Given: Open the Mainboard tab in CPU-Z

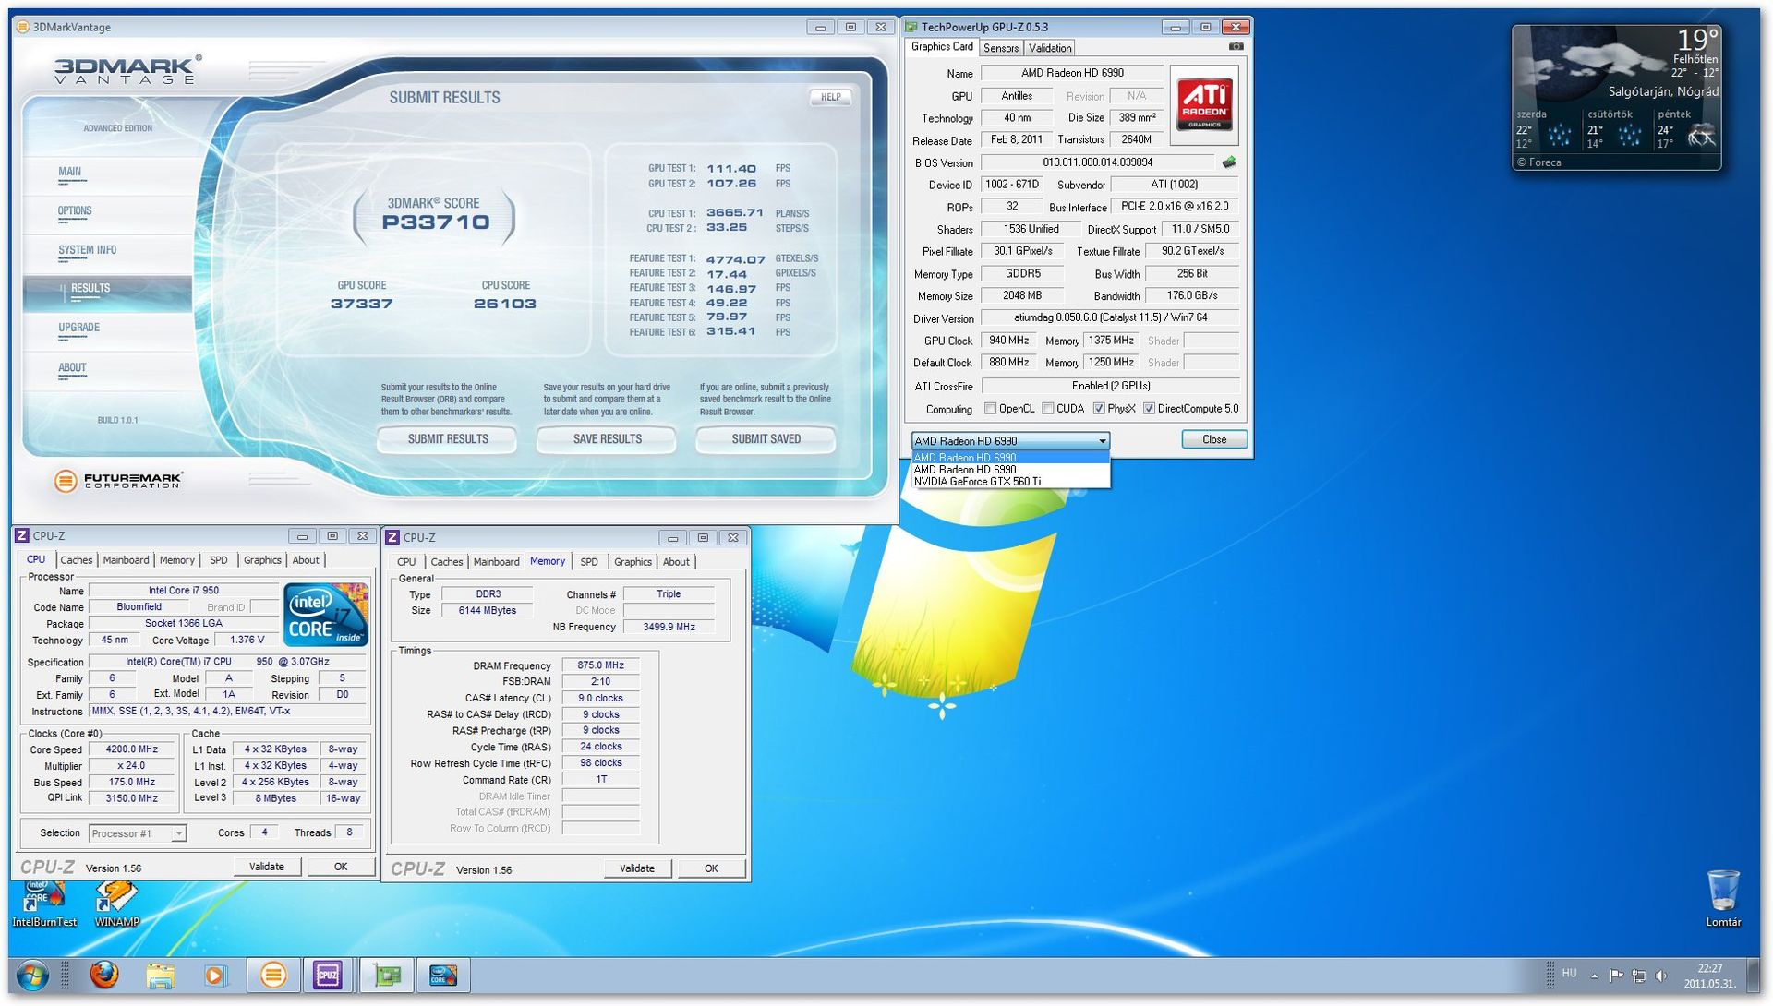Looking at the screenshot, I should pyautogui.click(x=126, y=560).
